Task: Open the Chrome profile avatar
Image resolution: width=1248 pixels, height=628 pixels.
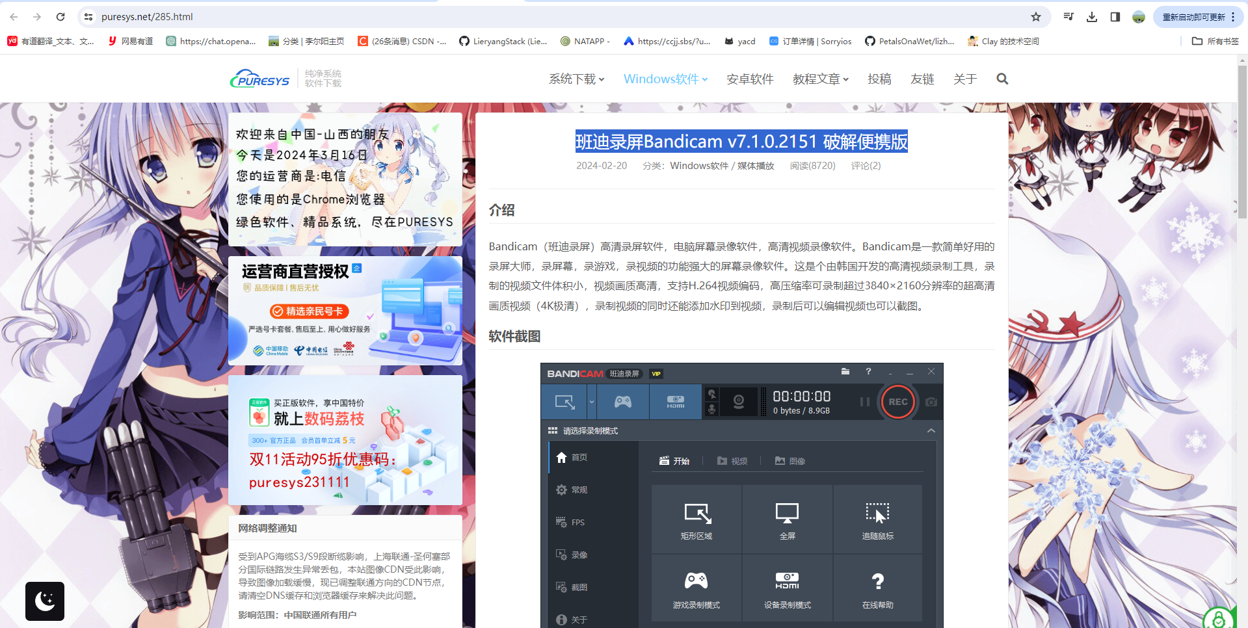Action: (1139, 17)
